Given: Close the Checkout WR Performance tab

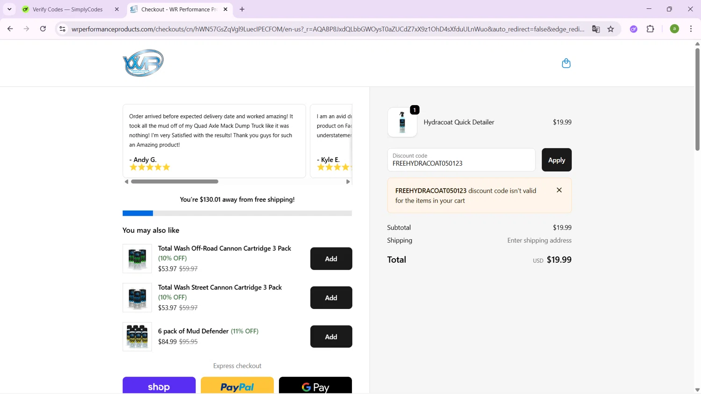Looking at the screenshot, I should point(225,9).
